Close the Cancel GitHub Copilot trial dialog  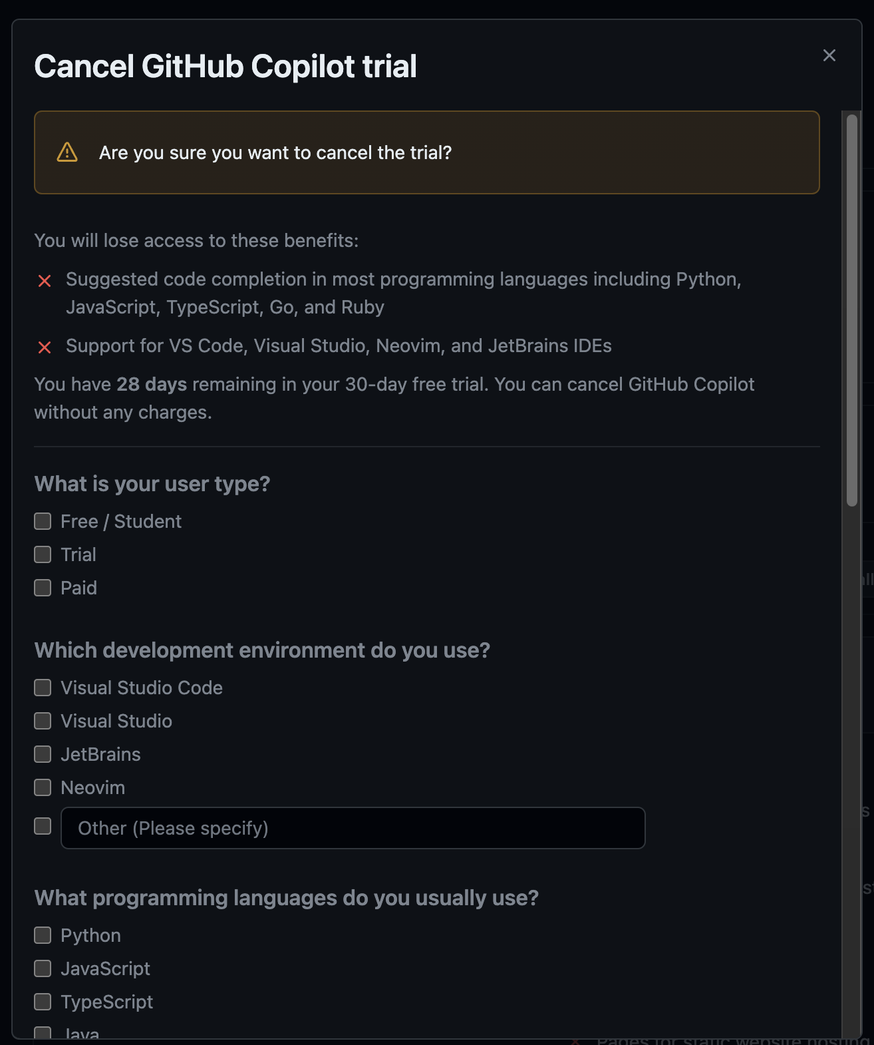click(x=829, y=55)
